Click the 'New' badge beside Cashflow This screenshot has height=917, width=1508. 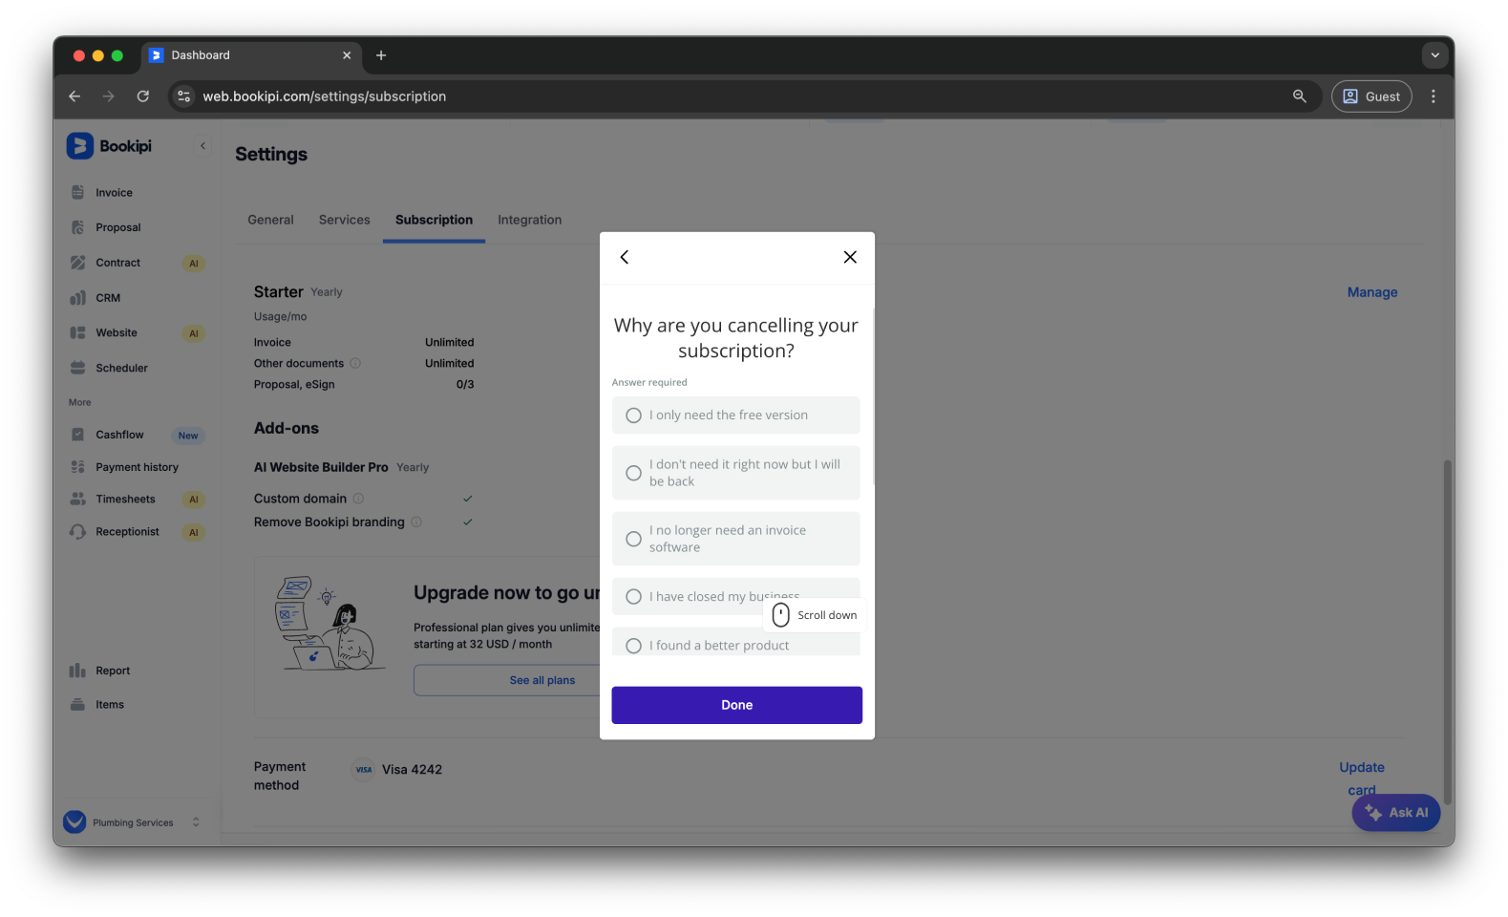point(188,436)
